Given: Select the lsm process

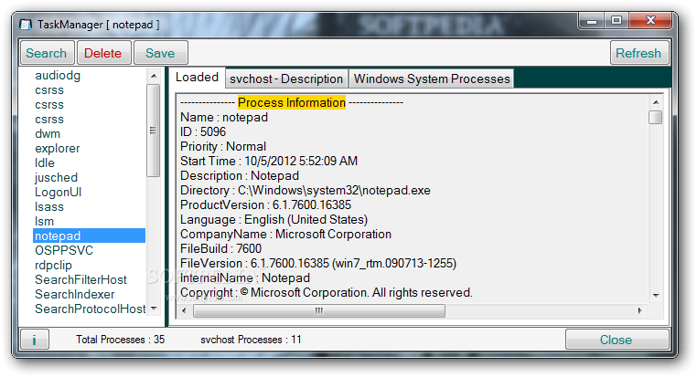Looking at the screenshot, I should point(45,222).
